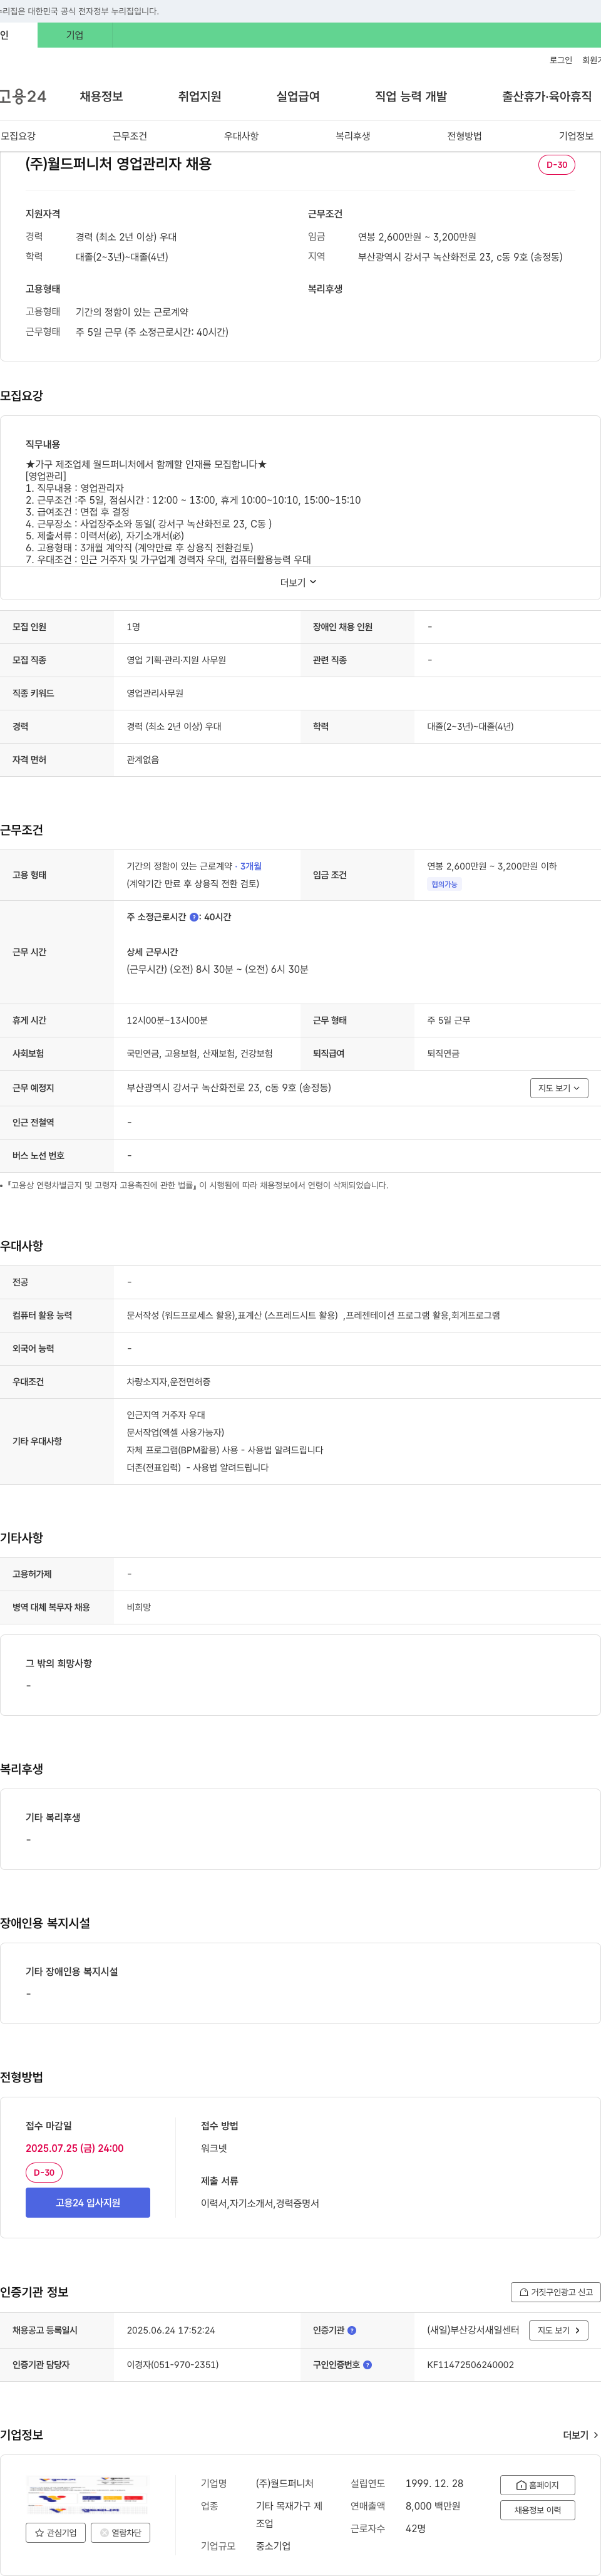Open the company 홈페이지 button
This screenshot has width=601, height=2576.
537,2485
